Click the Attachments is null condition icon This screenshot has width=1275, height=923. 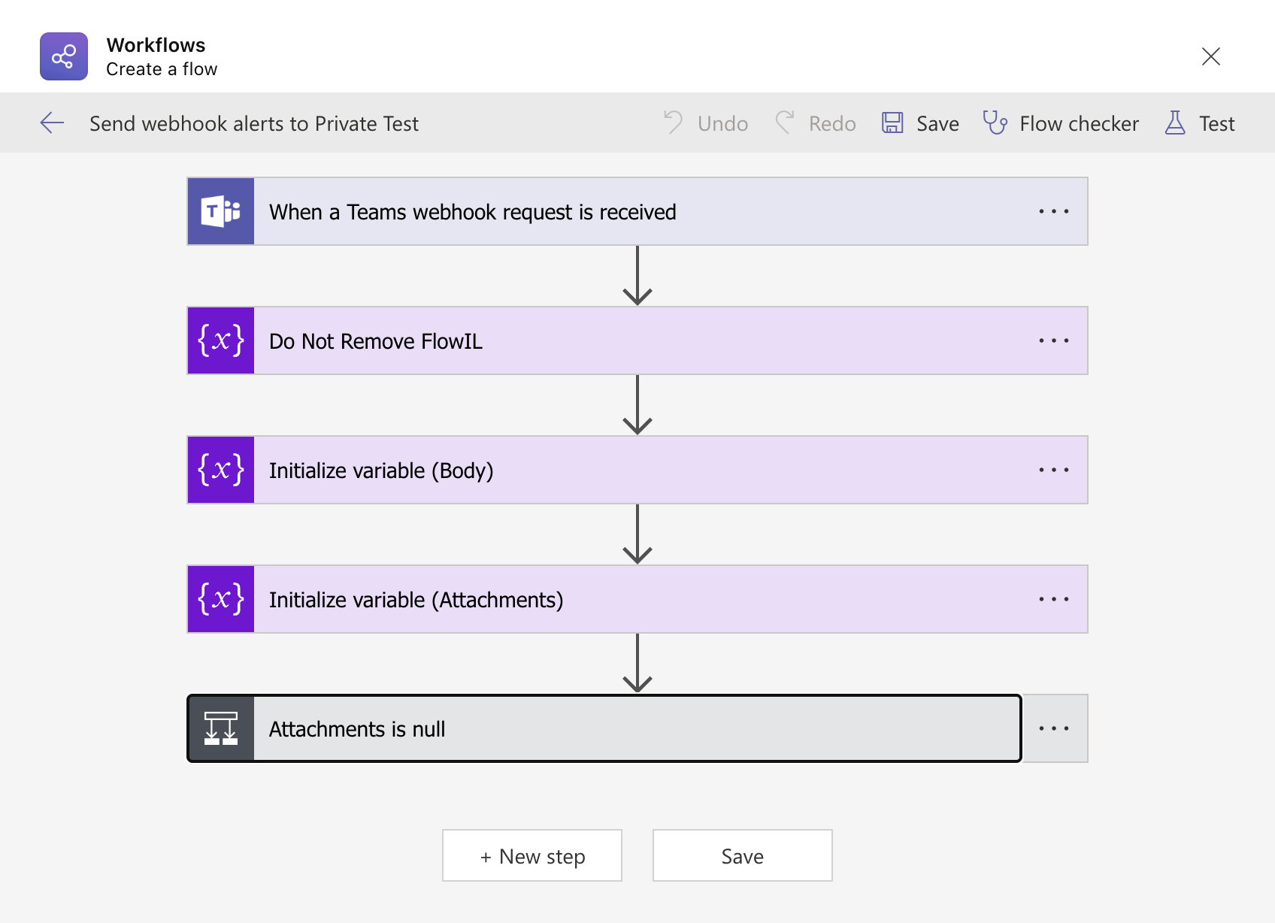coord(221,729)
